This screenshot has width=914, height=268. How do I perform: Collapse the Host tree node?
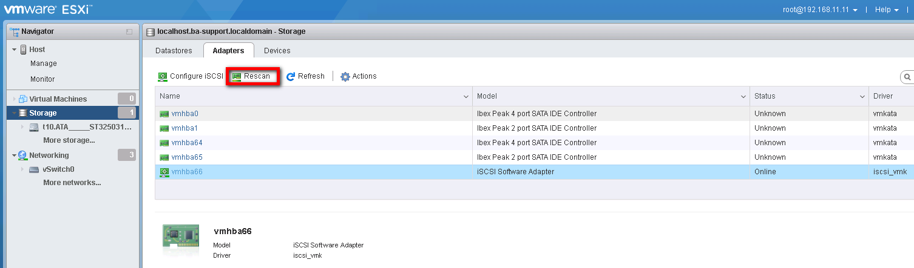point(15,50)
